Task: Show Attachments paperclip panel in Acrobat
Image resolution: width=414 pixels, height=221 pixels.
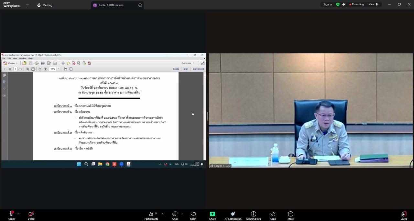Action: point(4,89)
